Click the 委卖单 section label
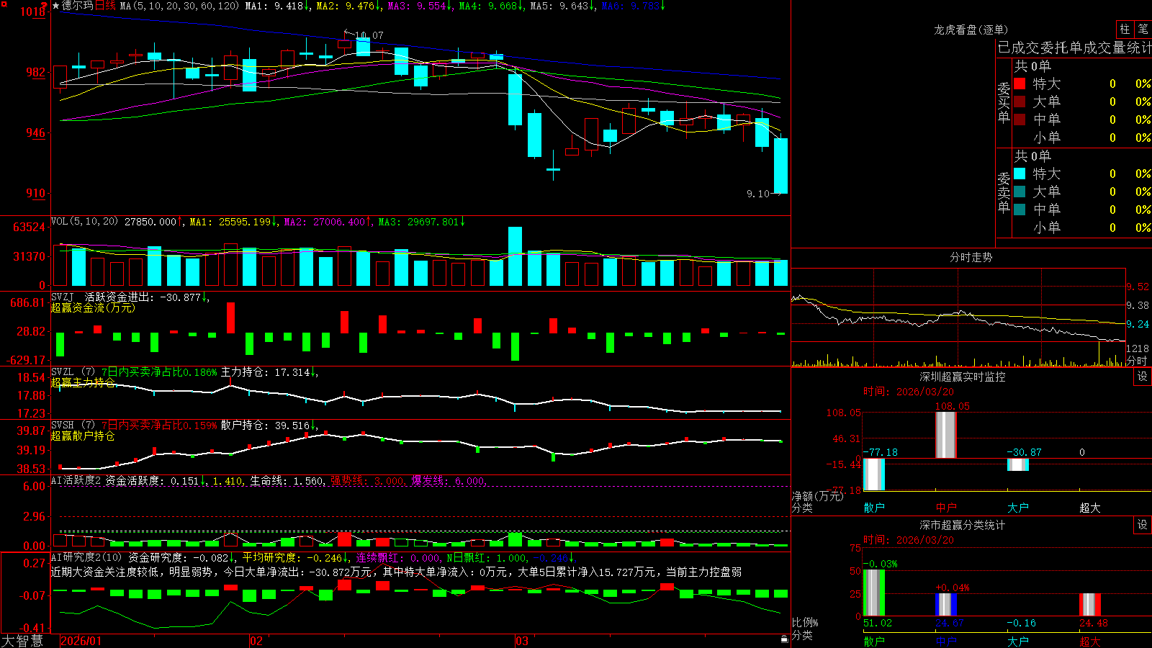 point(1004,192)
